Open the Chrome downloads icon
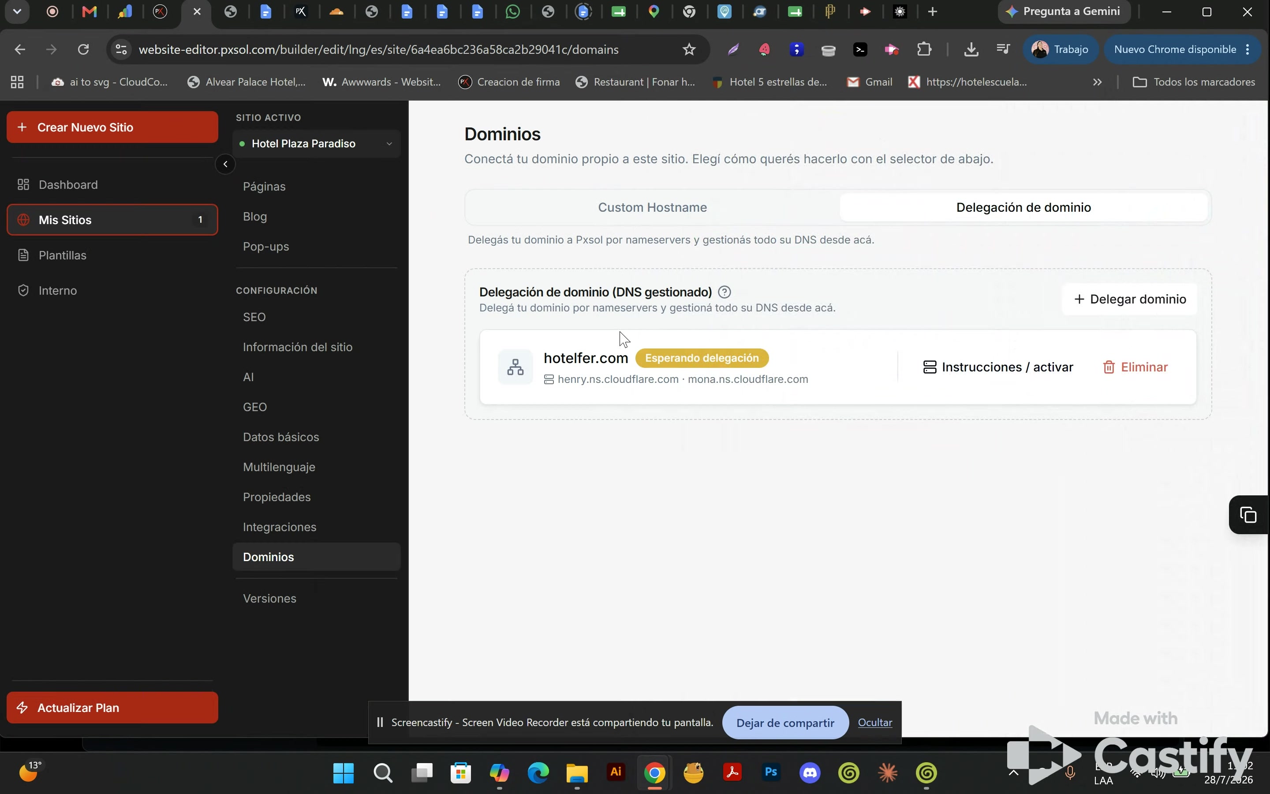The height and width of the screenshot is (794, 1270). (971, 49)
